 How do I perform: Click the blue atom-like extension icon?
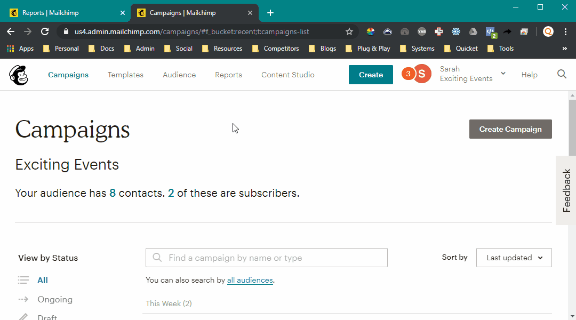pyautogui.click(x=456, y=31)
